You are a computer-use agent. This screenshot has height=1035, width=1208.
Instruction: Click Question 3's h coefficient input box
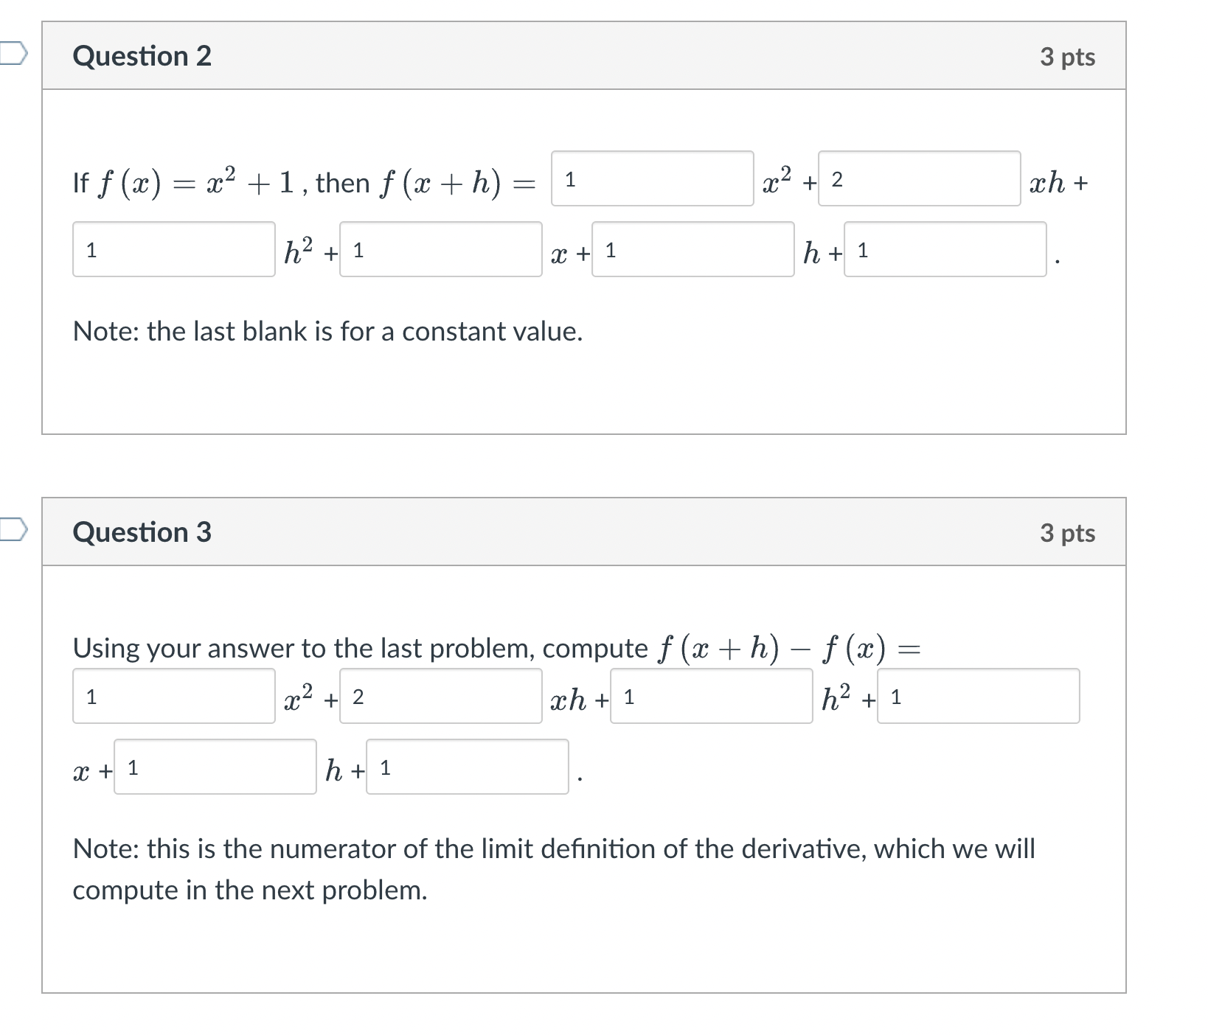point(215,767)
